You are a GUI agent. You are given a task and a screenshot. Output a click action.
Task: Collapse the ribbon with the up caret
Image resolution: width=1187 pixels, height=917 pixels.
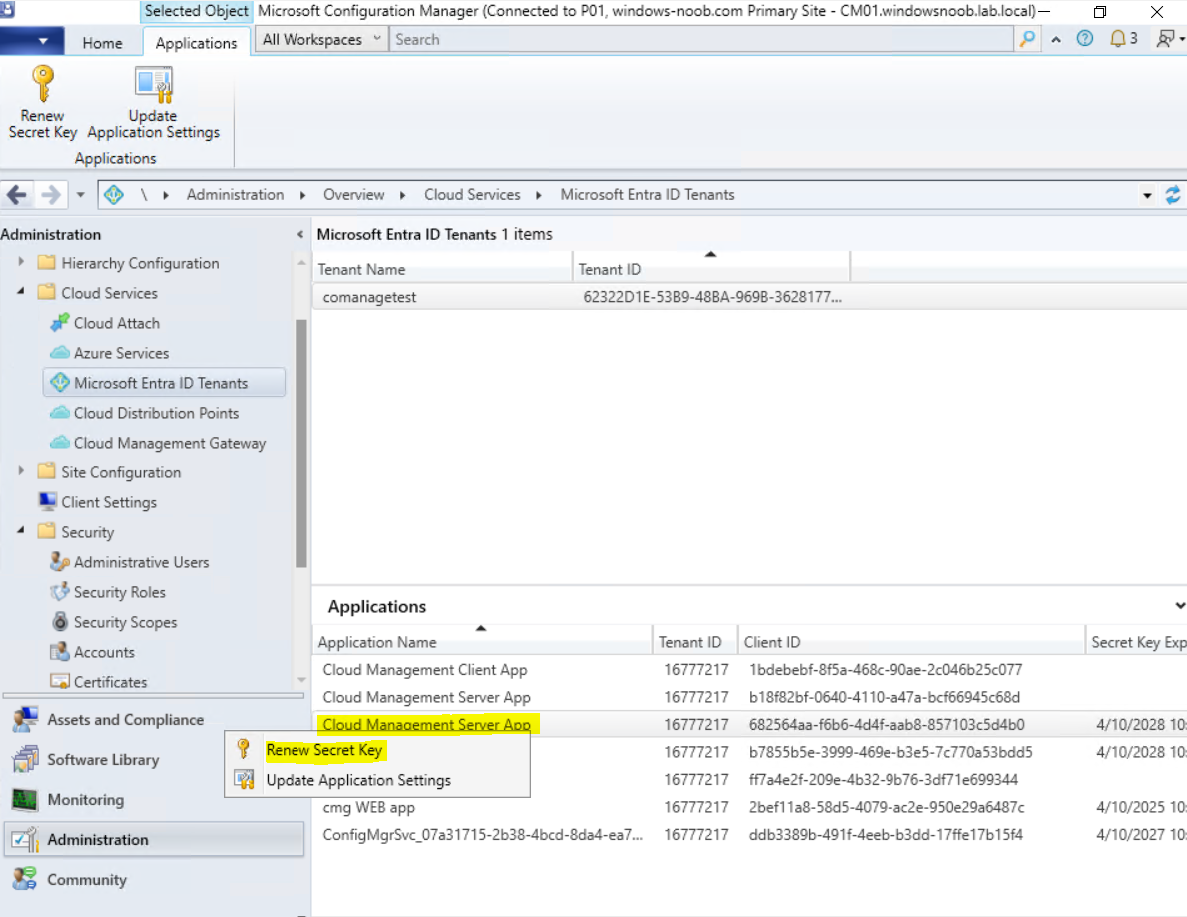point(1056,39)
